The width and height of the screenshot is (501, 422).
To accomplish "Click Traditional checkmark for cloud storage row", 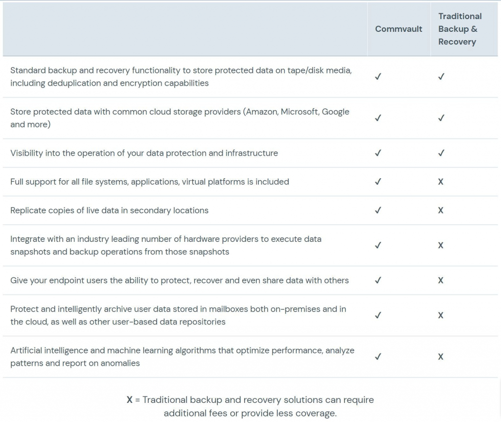I will pyautogui.click(x=441, y=118).
